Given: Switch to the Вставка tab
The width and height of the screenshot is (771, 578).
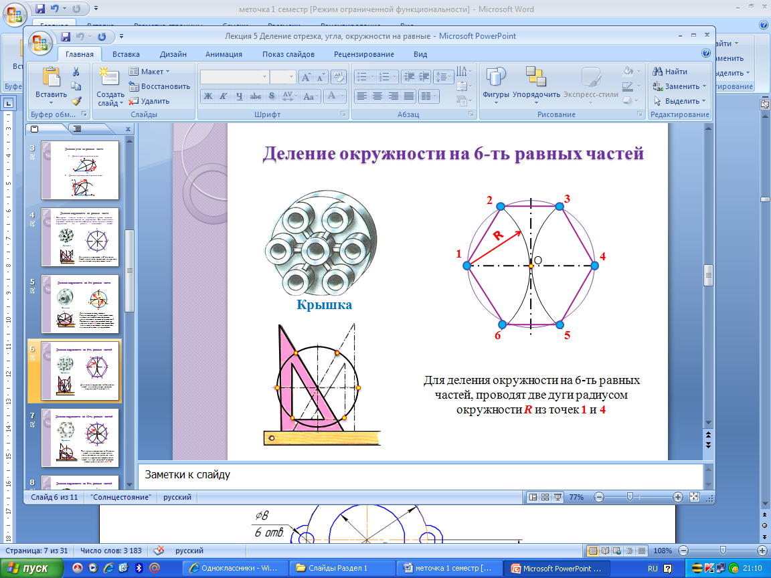Looking at the screenshot, I should tap(126, 54).
